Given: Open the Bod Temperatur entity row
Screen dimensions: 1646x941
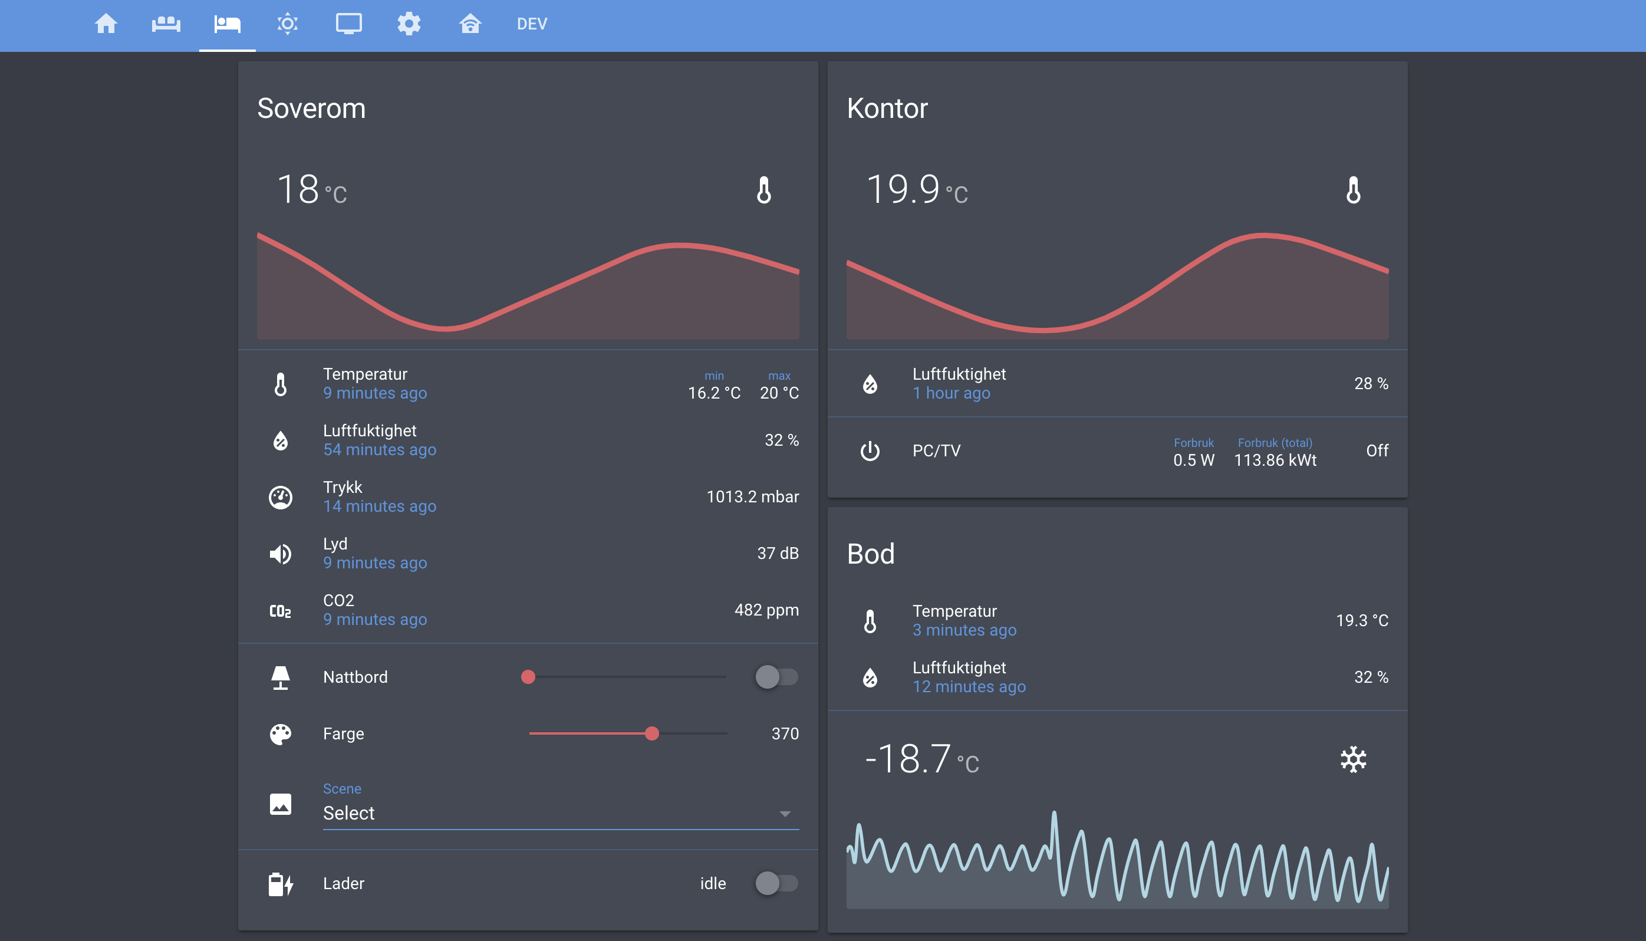Looking at the screenshot, I should coord(1117,620).
